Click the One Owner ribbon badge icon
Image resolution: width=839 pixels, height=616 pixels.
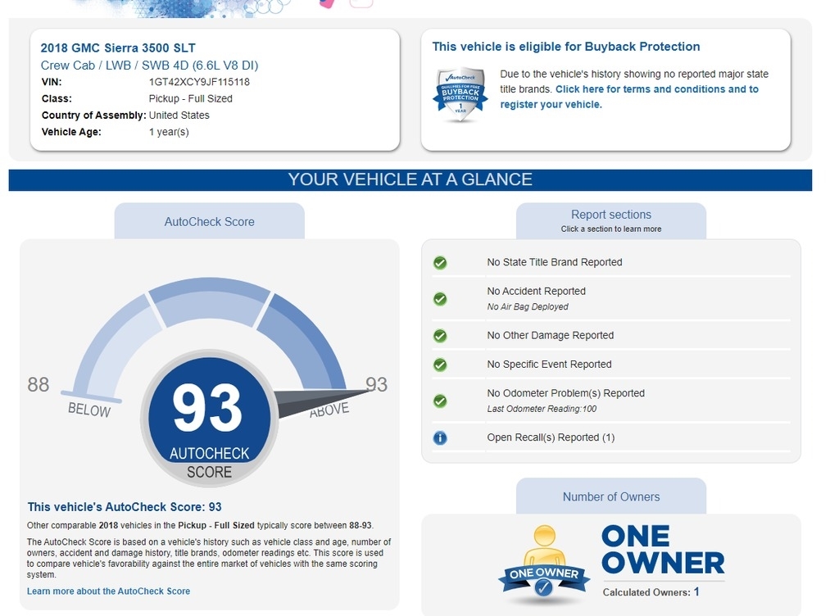point(544,563)
